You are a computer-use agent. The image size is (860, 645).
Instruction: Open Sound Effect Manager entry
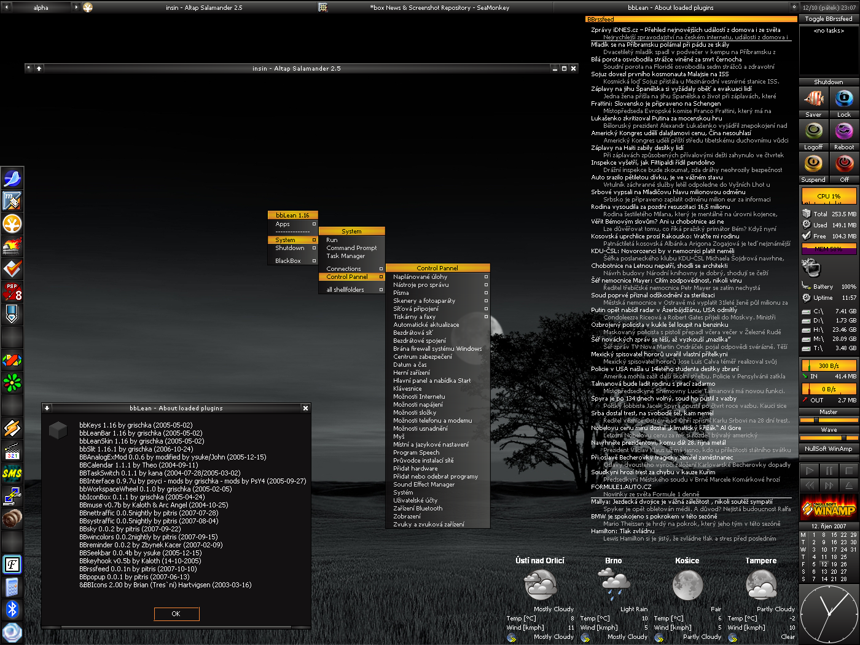tap(437, 484)
